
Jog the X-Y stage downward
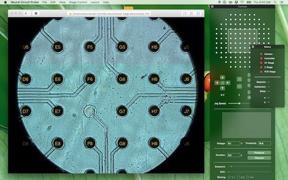[222, 88]
